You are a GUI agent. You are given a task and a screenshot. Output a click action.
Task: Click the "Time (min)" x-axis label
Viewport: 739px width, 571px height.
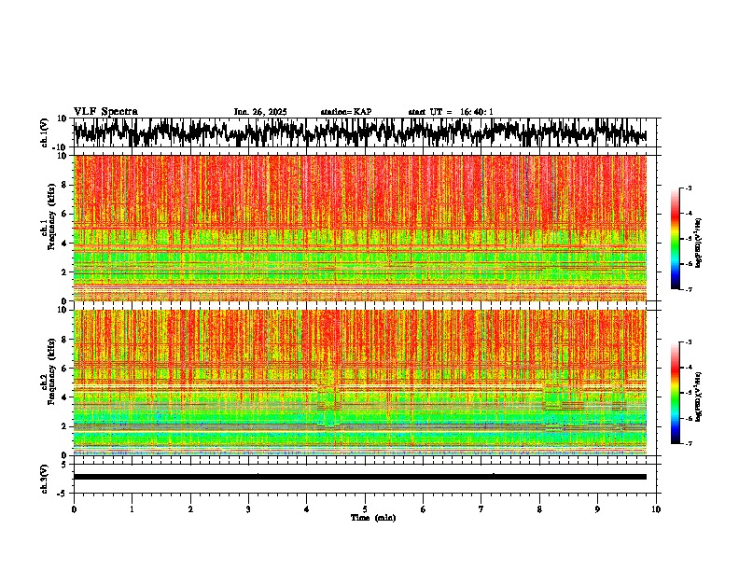pyautogui.click(x=373, y=518)
